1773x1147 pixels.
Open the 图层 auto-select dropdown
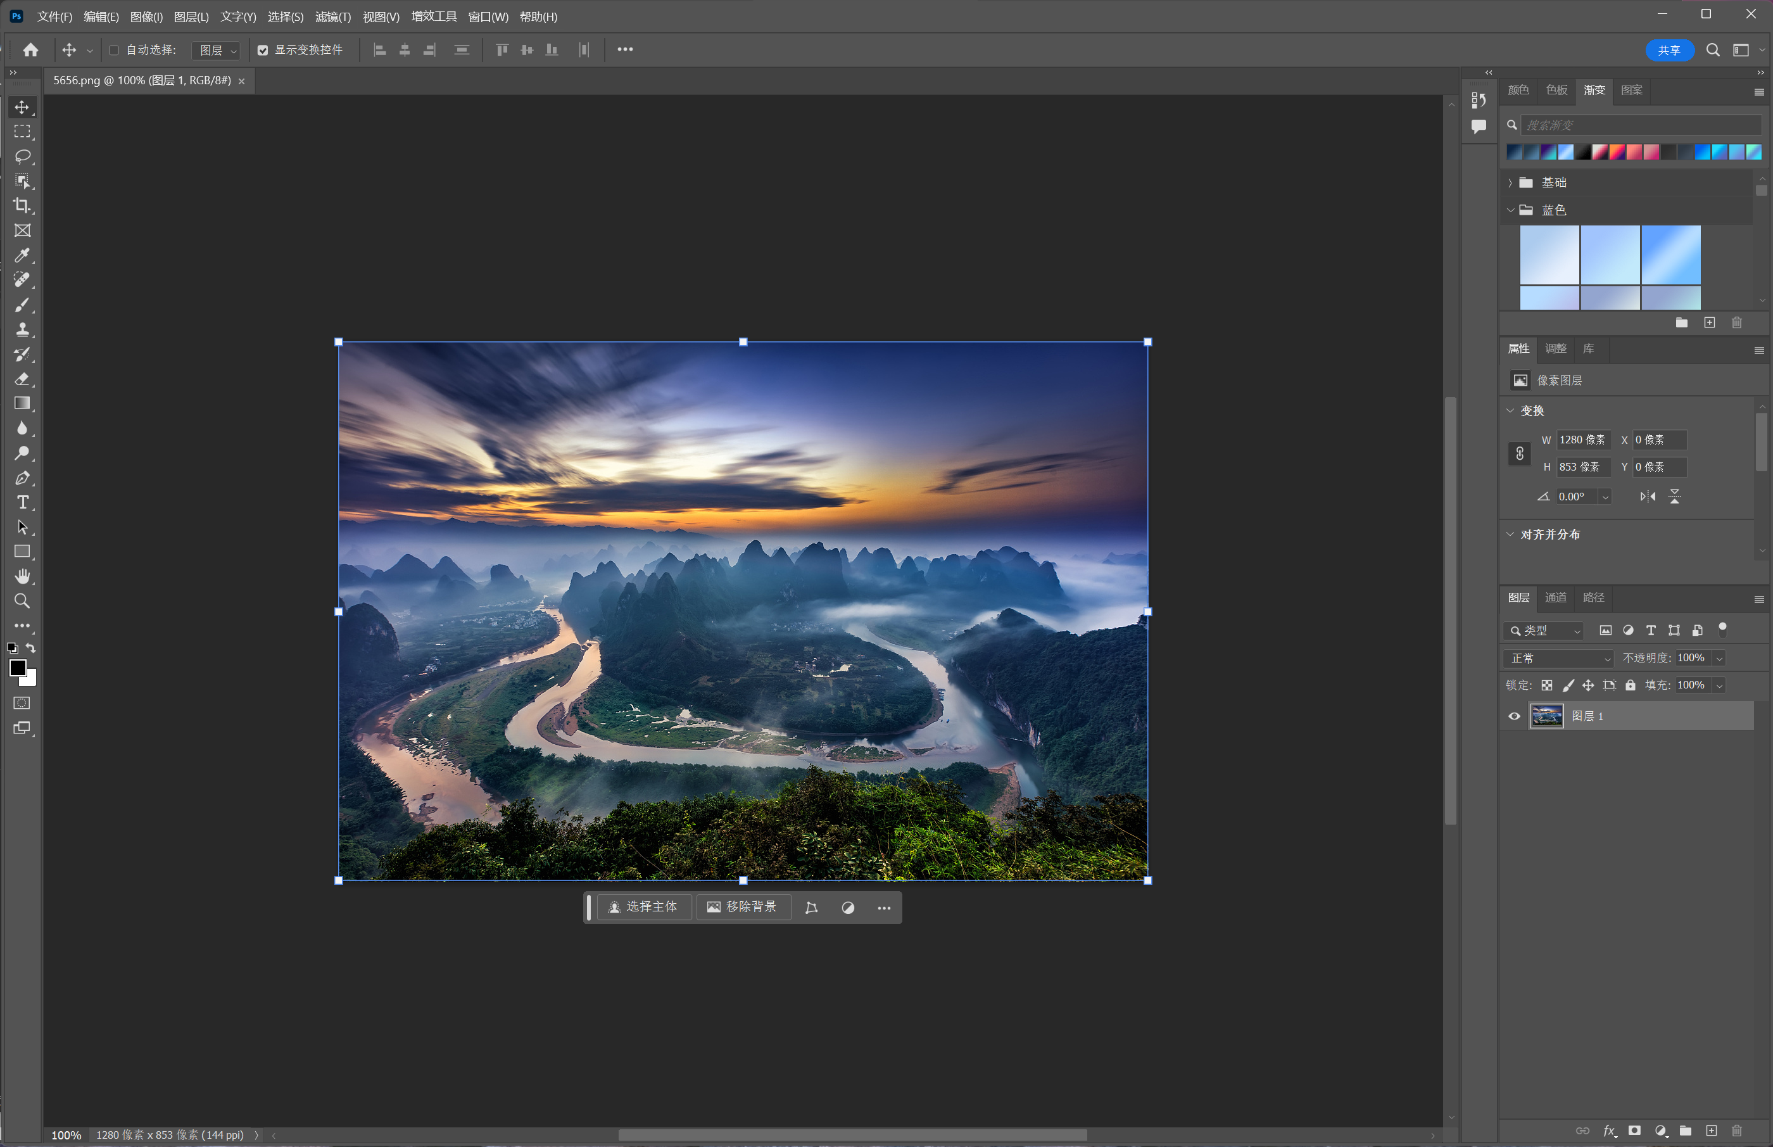click(x=216, y=50)
